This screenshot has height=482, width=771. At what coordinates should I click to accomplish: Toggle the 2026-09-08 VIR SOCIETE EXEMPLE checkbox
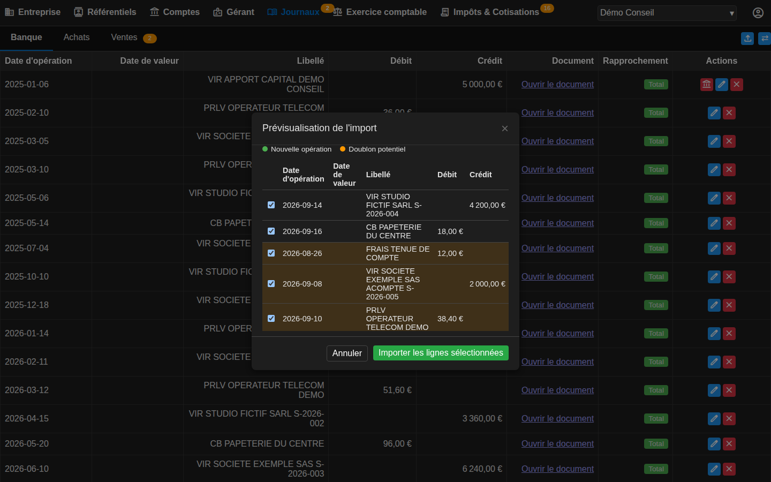coord(271,284)
